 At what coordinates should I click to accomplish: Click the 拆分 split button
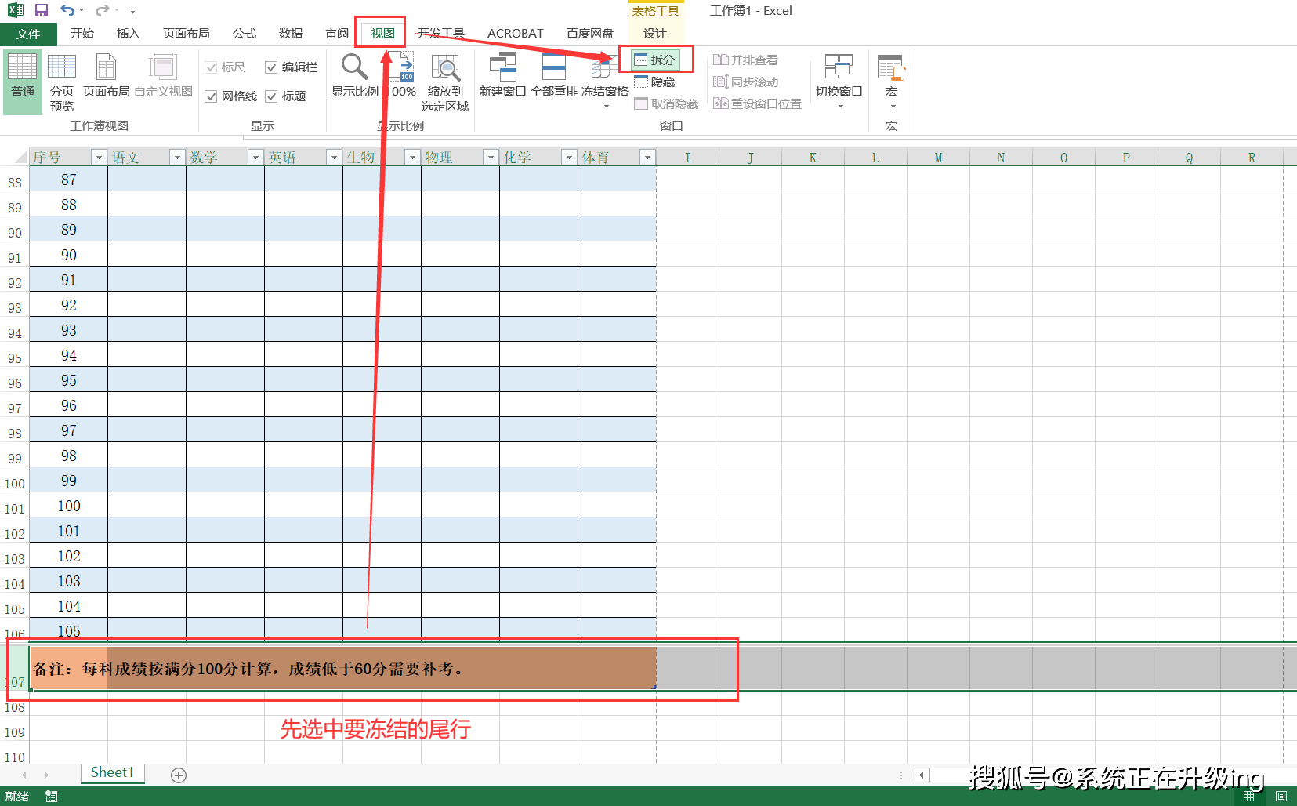coord(656,59)
